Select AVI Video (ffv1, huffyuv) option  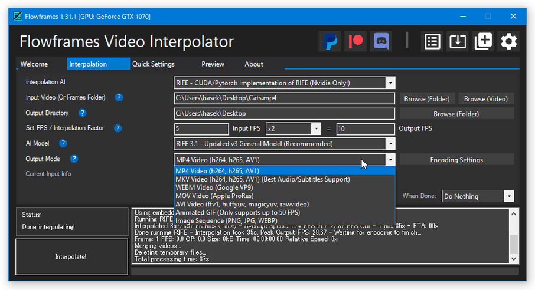(x=285, y=204)
